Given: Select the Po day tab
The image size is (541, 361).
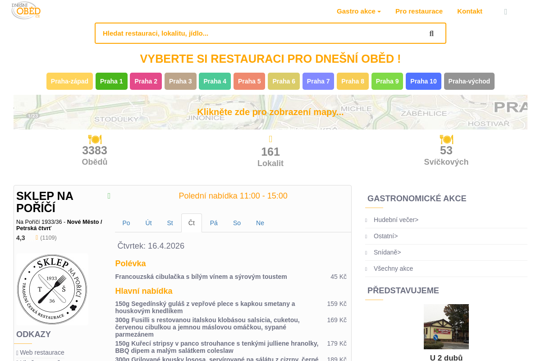Looking at the screenshot, I should [x=126, y=223].
